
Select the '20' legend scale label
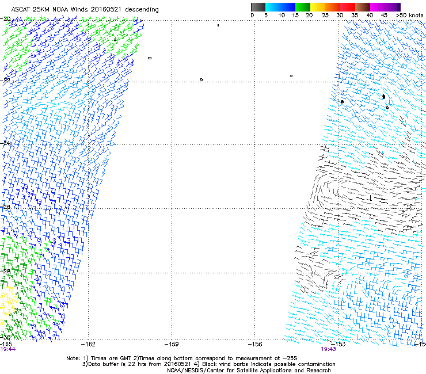click(x=309, y=16)
